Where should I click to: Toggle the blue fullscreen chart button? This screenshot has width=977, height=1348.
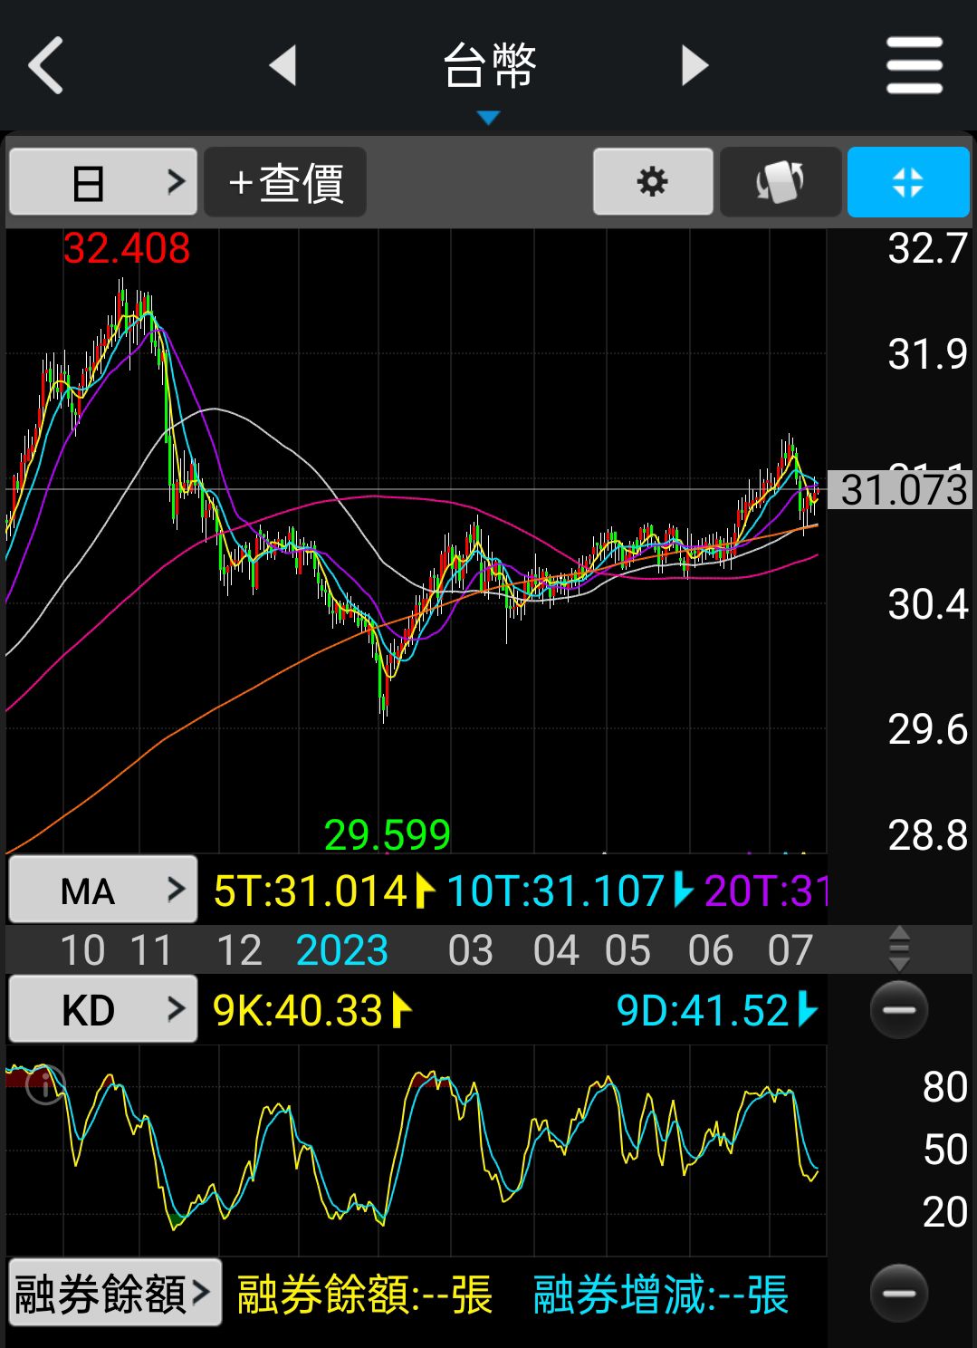point(907,182)
